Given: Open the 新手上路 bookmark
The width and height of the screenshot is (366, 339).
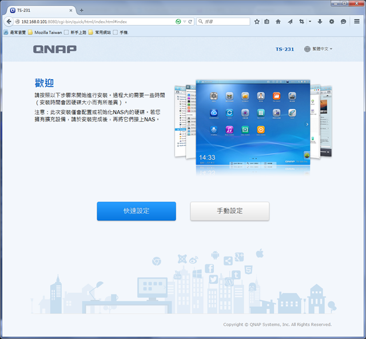Looking at the screenshot, I should click(x=75, y=33).
